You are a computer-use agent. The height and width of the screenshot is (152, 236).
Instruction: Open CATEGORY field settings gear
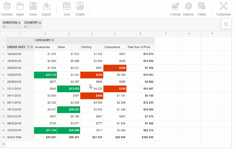click(52, 40)
